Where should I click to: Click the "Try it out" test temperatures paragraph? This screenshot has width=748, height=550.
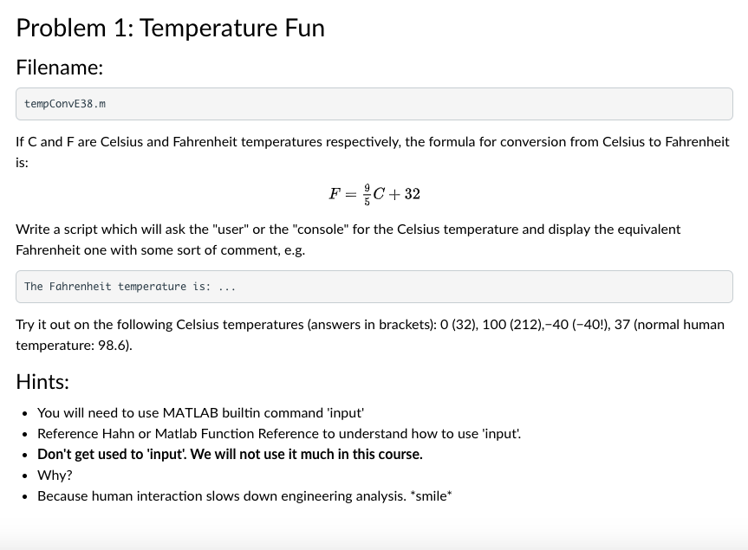click(x=370, y=334)
